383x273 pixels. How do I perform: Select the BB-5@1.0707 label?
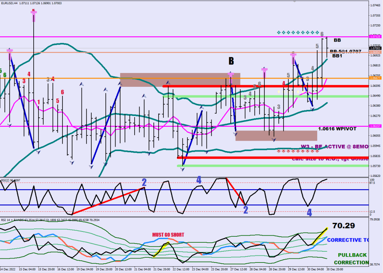click(x=345, y=51)
